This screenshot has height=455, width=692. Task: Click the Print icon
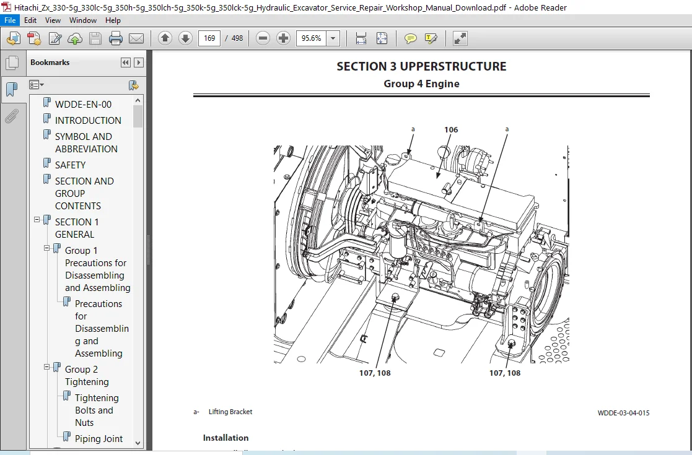pos(116,39)
